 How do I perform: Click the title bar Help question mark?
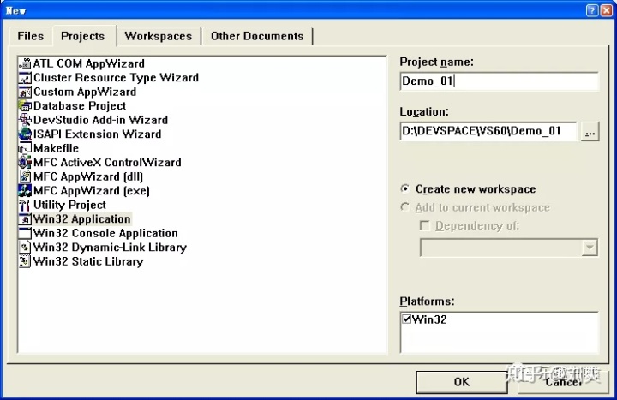click(592, 10)
